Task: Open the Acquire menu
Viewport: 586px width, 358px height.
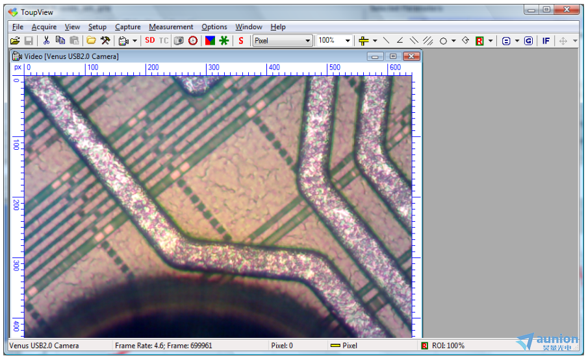Action: [x=44, y=27]
